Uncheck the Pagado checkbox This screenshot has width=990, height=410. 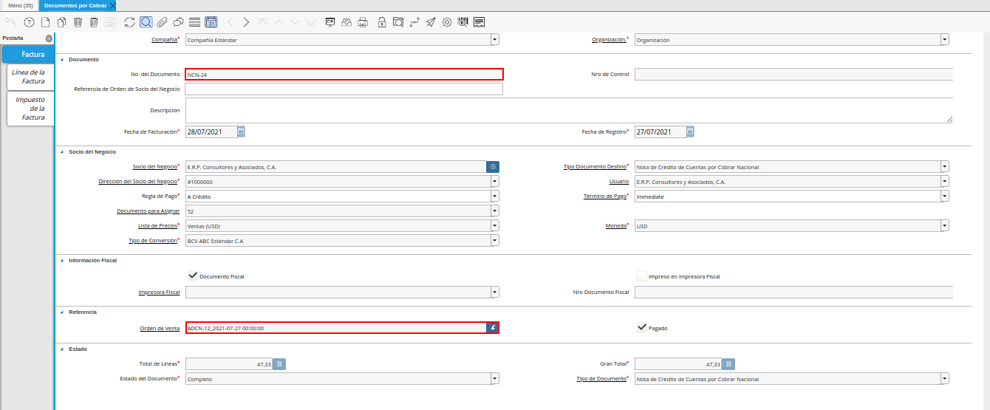click(x=642, y=327)
